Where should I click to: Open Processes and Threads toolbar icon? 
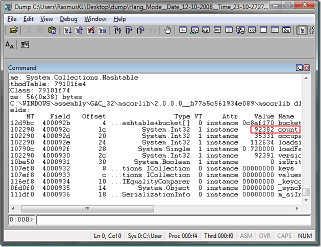275,30
